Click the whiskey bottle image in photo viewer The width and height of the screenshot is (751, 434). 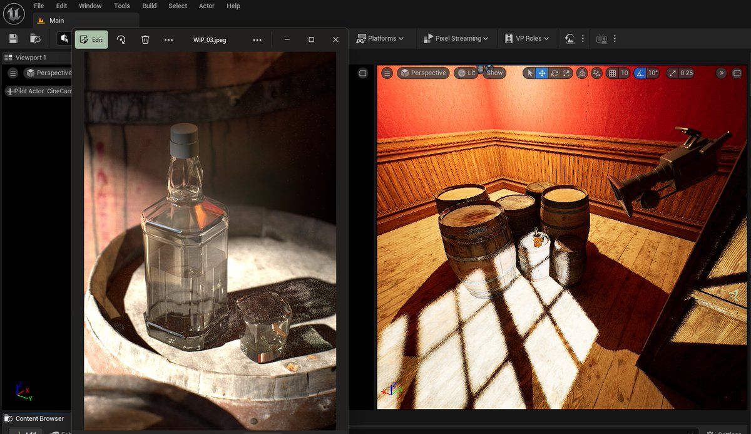tap(185, 238)
